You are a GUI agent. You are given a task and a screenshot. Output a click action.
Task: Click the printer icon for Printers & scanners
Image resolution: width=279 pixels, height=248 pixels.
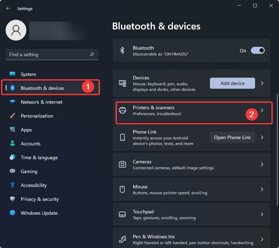point(122,110)
